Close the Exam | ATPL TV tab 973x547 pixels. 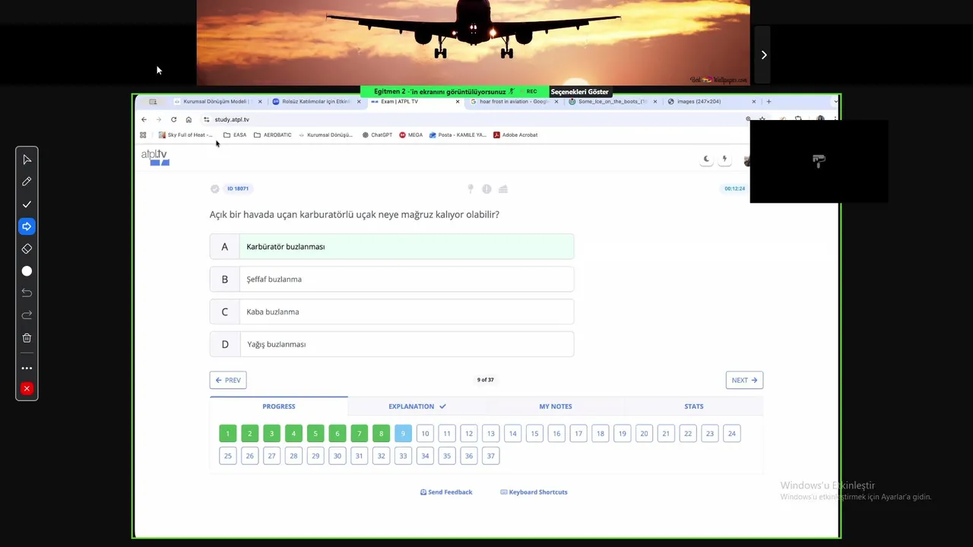click(x=458, y=101)
